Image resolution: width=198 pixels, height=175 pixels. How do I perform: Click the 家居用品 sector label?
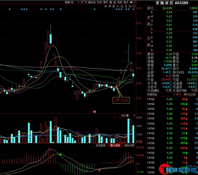152,94
